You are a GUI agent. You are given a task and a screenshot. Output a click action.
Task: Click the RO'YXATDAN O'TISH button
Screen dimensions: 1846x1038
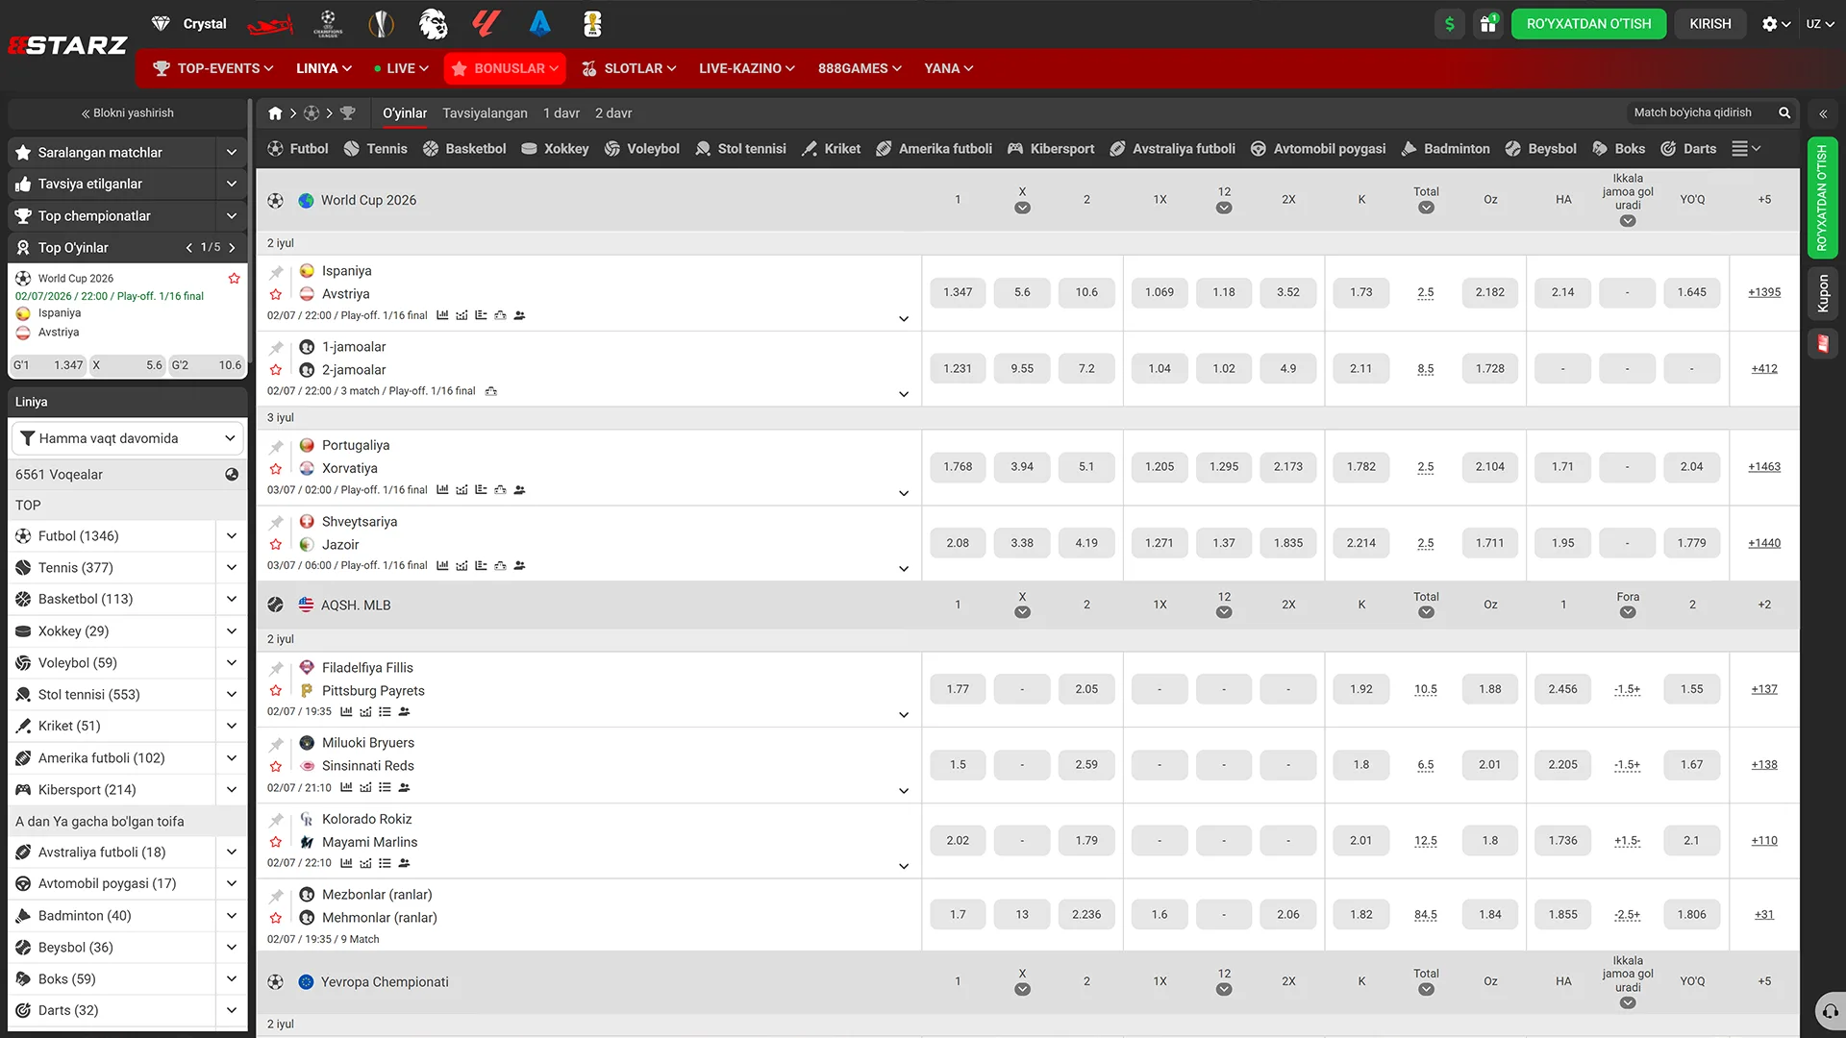click(x=1588, y=24)
